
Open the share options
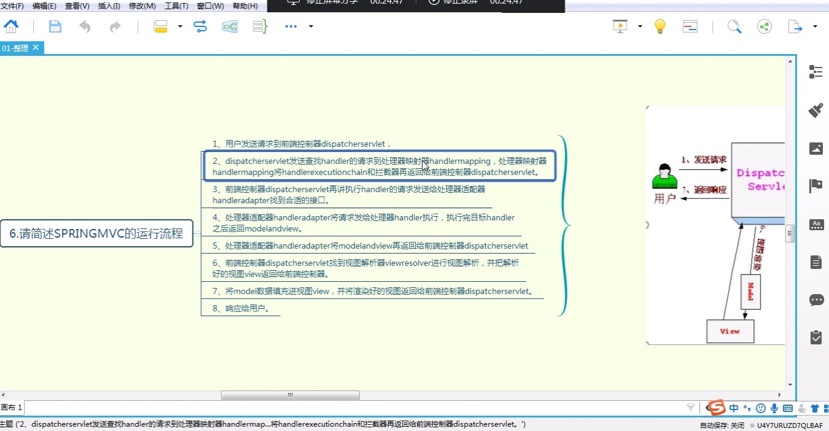coord(764,26)
